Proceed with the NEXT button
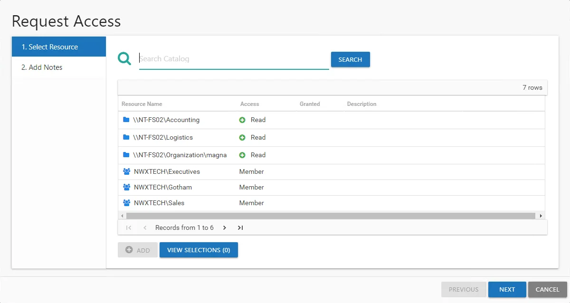This screenshot has width=570, height=303. [507, 289]
